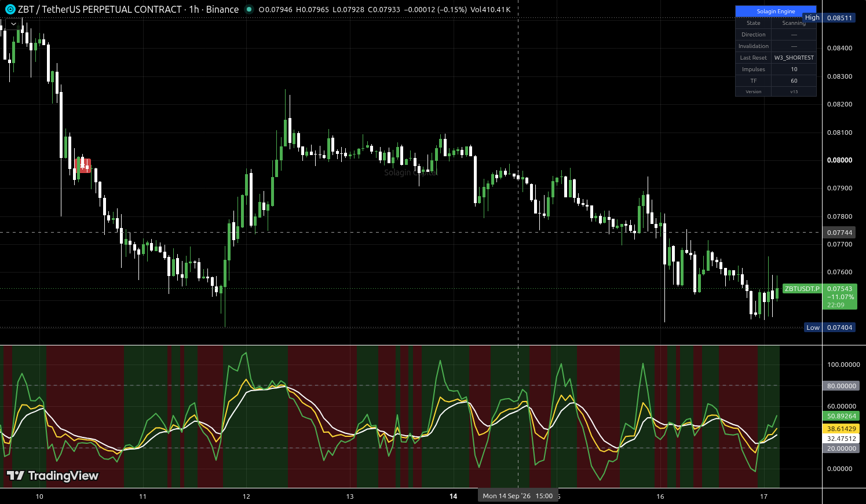Click the oscillator 20.00000 level label
The image size is (866, 504).
[841, 448]
